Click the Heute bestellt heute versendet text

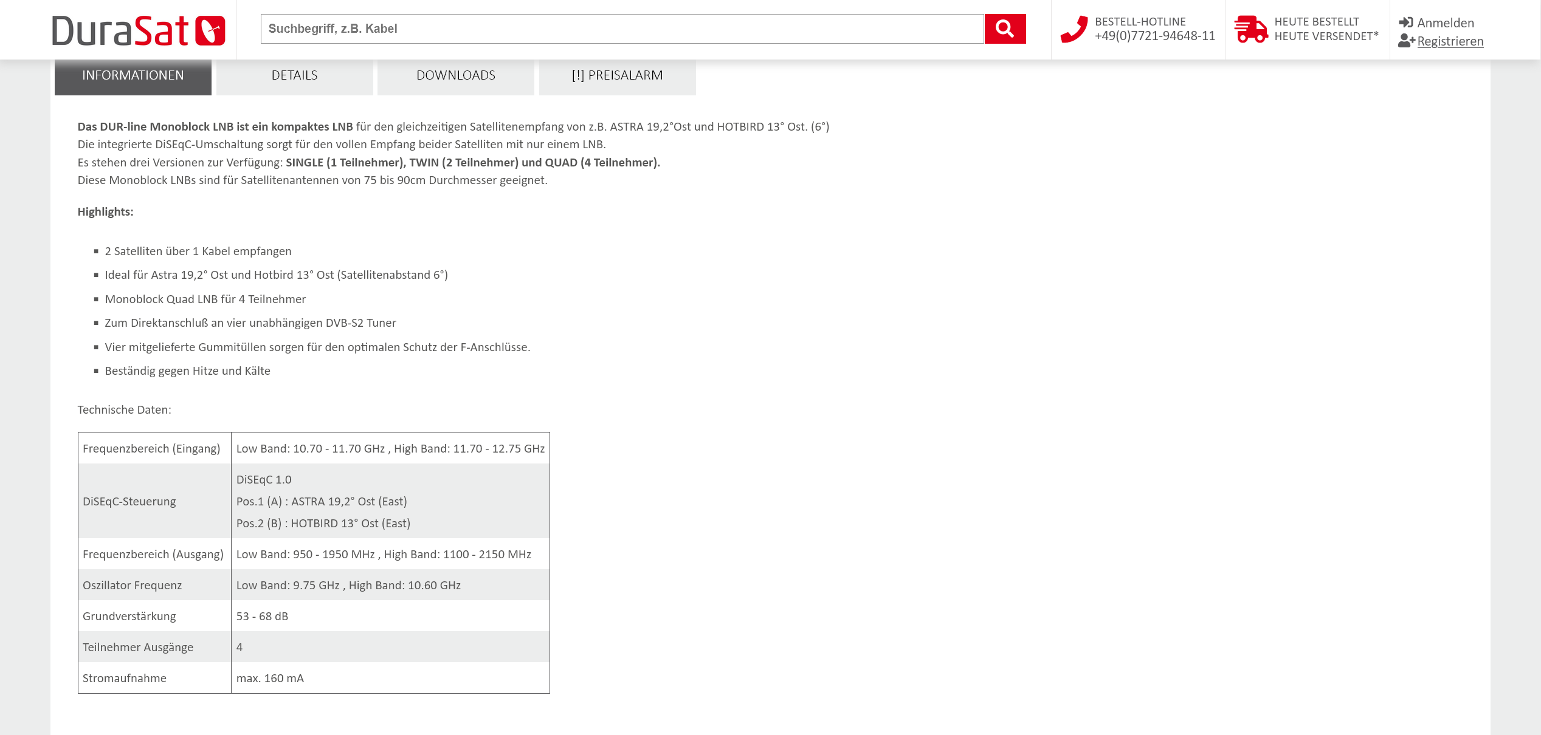point(1326,29)
